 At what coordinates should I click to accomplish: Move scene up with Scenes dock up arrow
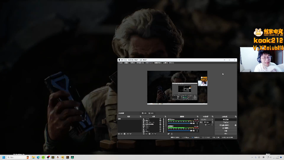tap(128, 134)
